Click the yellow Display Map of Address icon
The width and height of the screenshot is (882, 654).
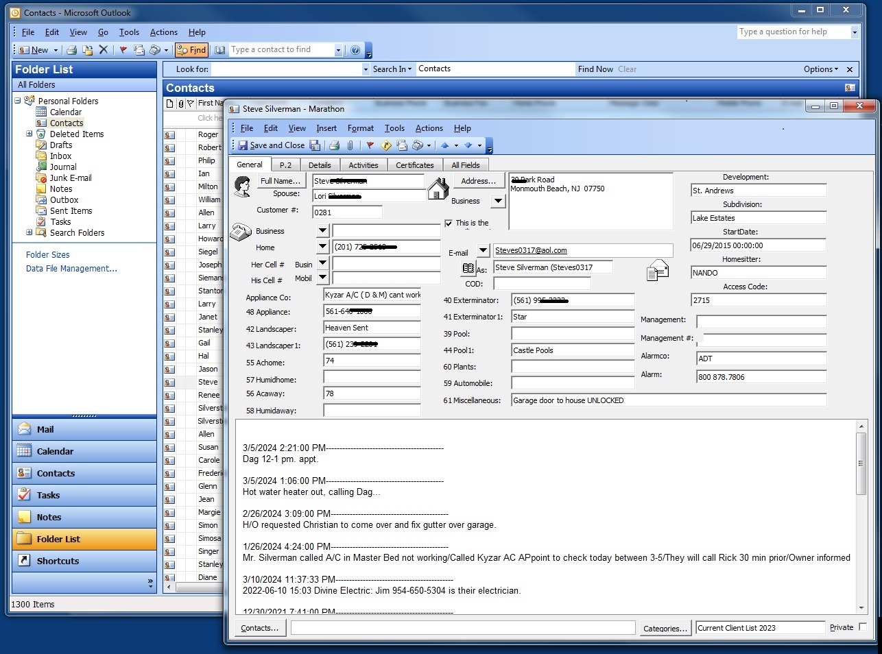[x=386, y=145]
